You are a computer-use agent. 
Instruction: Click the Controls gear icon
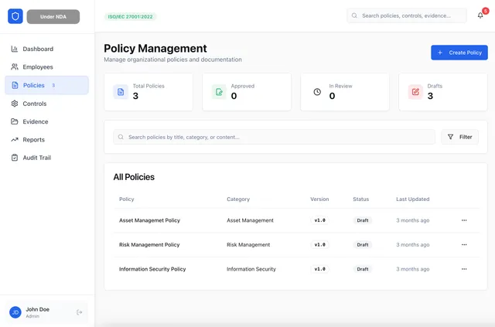click(x=15, y=104)
